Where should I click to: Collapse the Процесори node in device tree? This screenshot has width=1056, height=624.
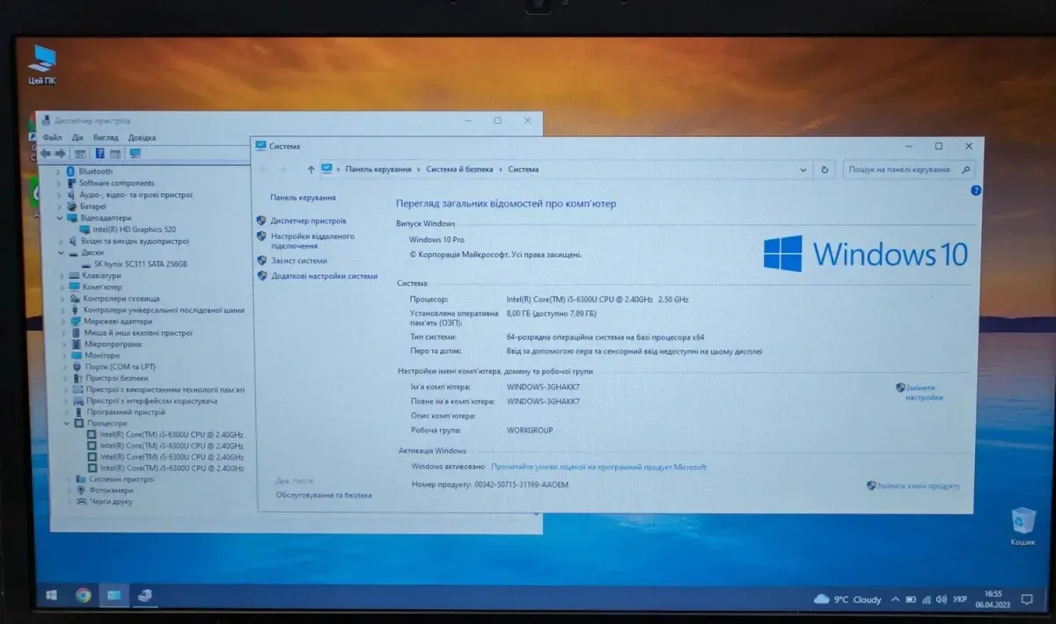(67, 424)
